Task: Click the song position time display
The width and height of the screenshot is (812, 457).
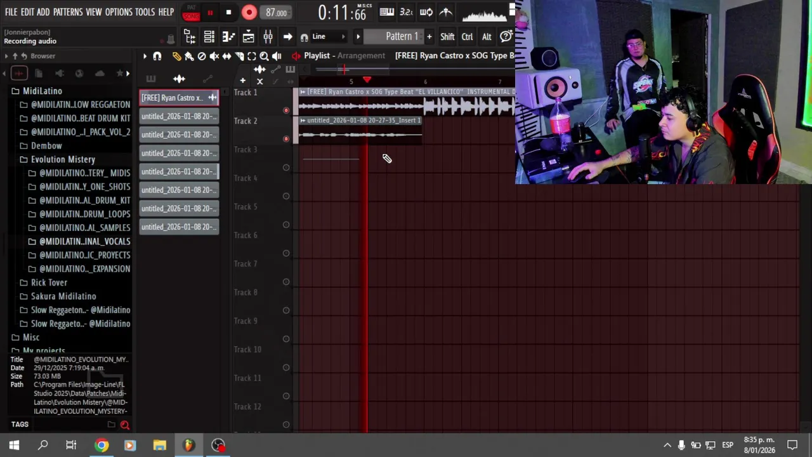Action: [x=342, y=12]
